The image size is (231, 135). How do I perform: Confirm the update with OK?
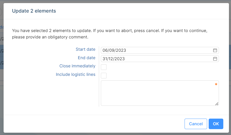[216, 124]
